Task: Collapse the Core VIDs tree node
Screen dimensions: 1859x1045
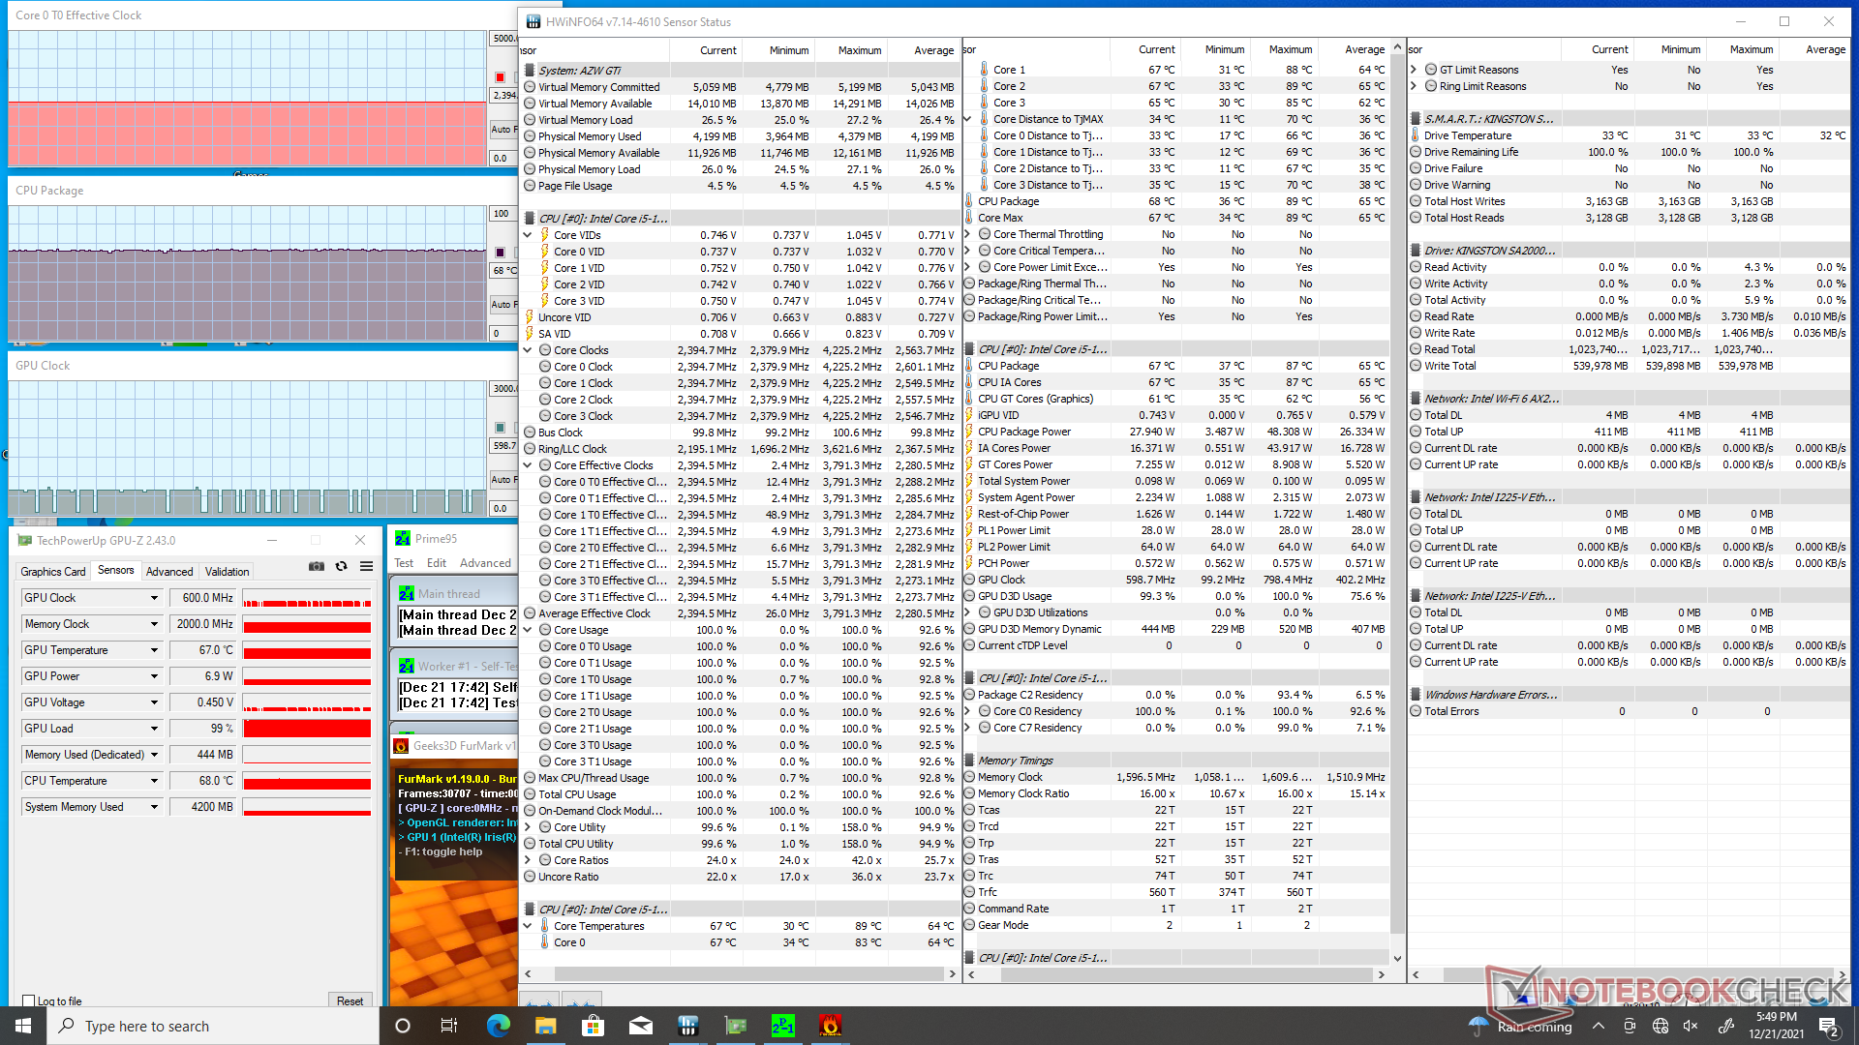Action: (x=528, y=235)
